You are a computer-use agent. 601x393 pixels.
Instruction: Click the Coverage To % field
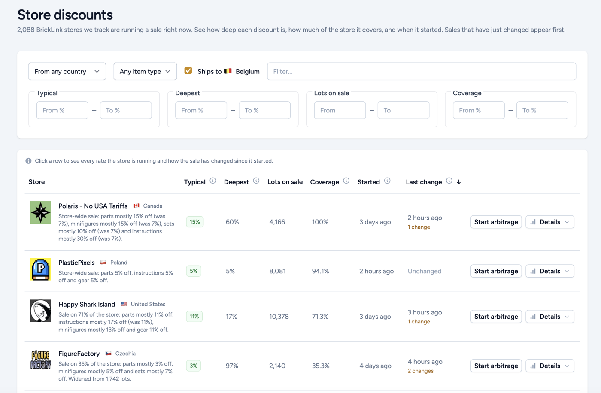click(x=542, y=110)
